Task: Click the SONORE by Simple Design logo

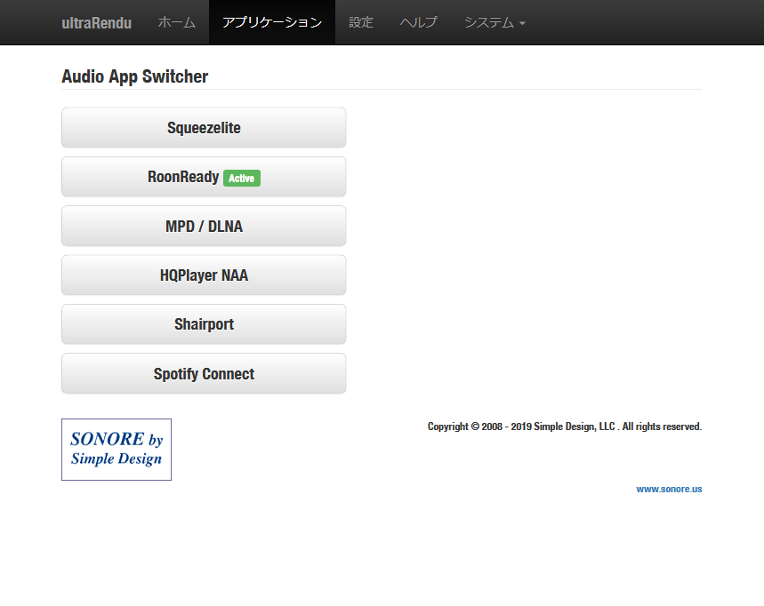Action: click(117, 450)
